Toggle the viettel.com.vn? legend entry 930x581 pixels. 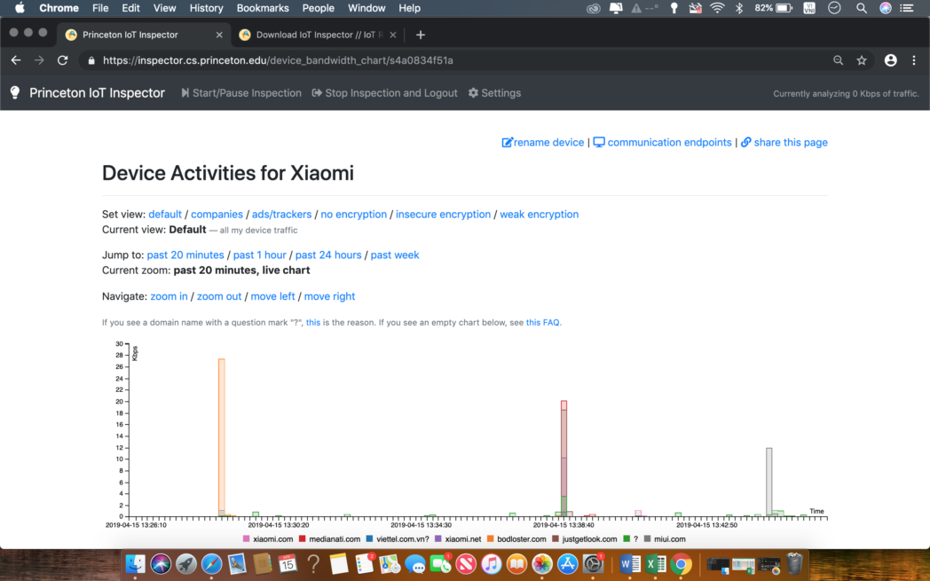(x=398, y=539)
